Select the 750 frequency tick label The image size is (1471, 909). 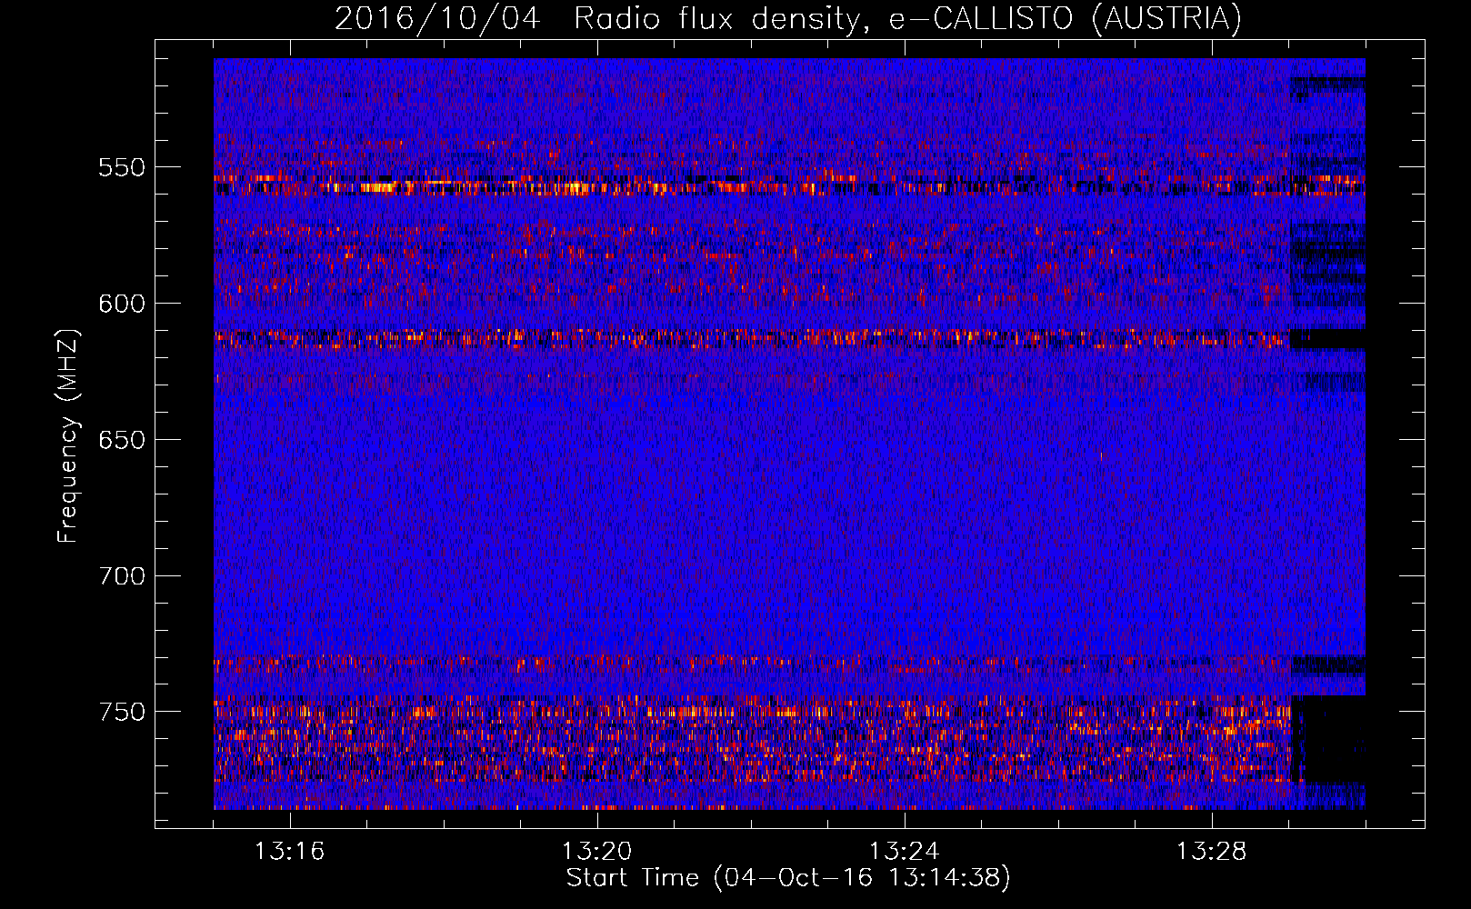tap(122, 712)
